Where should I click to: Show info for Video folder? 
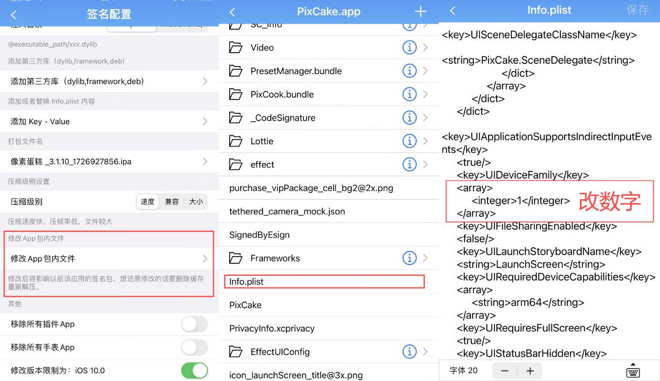pyautogui.click(x=409, y=48)
